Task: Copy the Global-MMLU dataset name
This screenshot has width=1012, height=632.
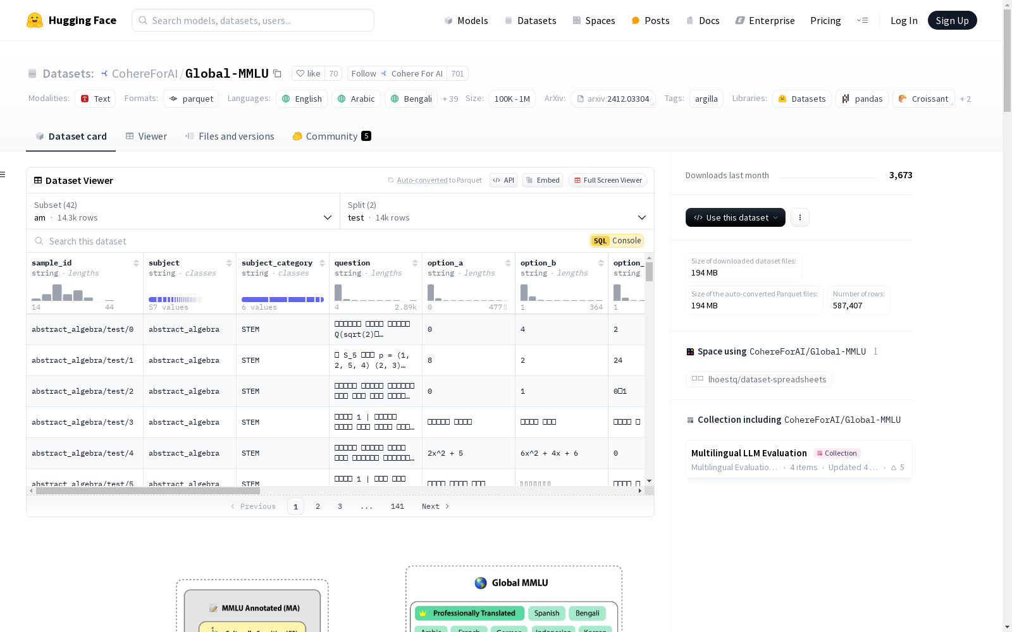Action: tap(277, 73)
